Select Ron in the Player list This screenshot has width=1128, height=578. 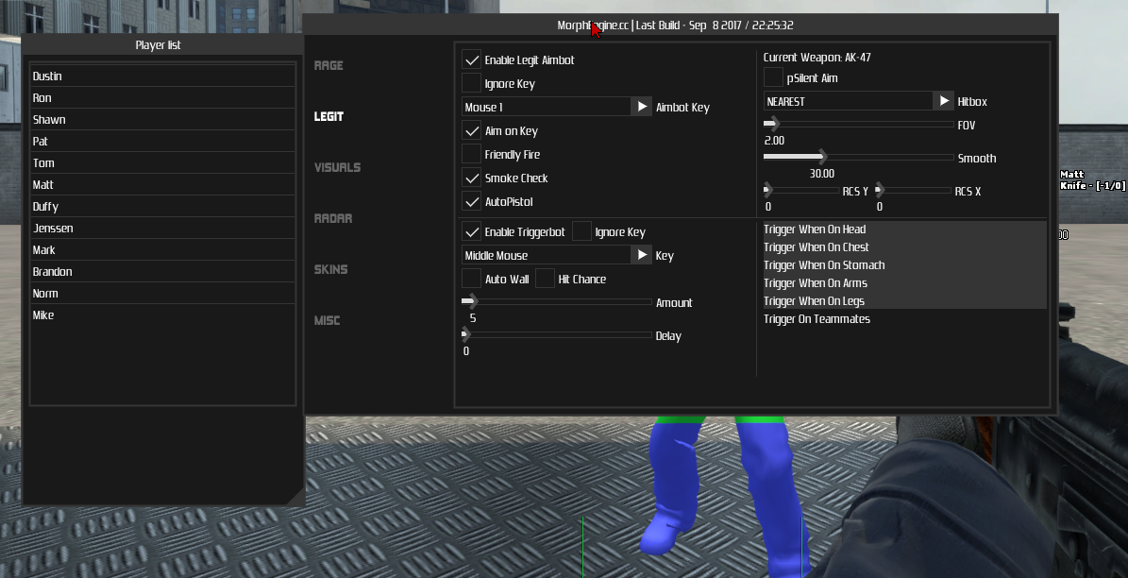coord(162,98)
